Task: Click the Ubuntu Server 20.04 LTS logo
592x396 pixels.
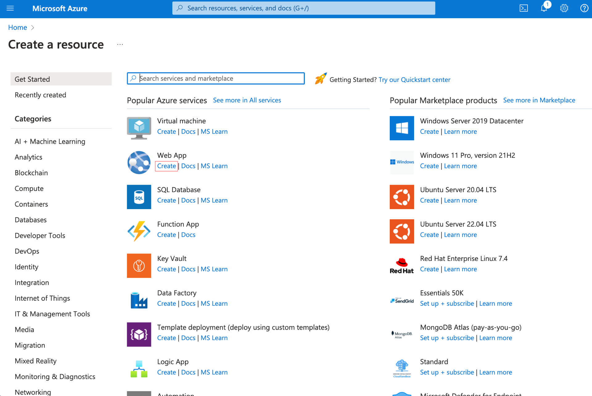Action: (x=401, y=197)
